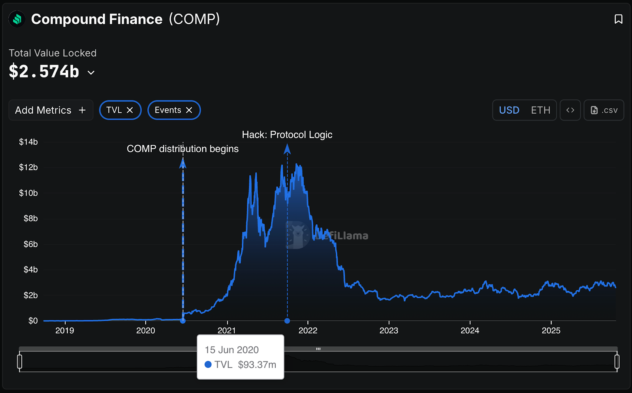The image size is (632, 393).
Task: Open the Add Metrics menu
Action: (51, 110)
